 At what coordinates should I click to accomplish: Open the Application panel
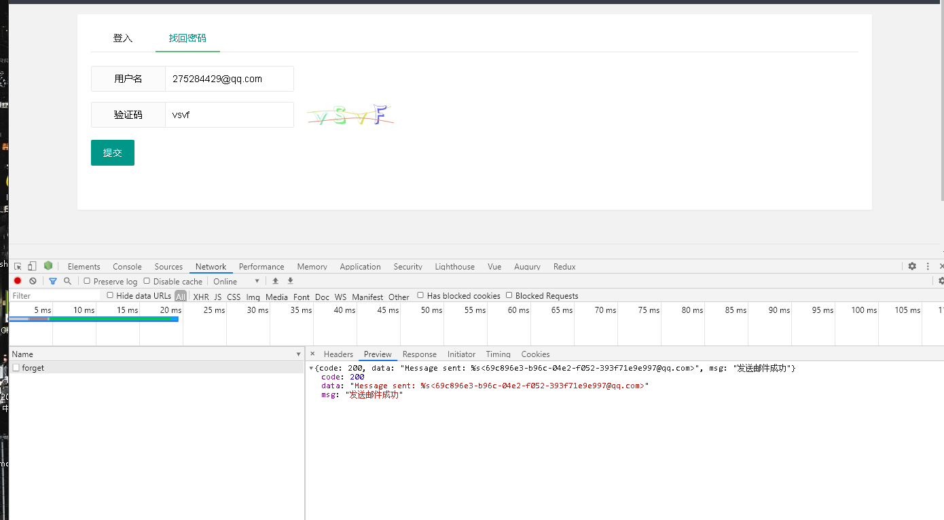[x=360, y=266]
